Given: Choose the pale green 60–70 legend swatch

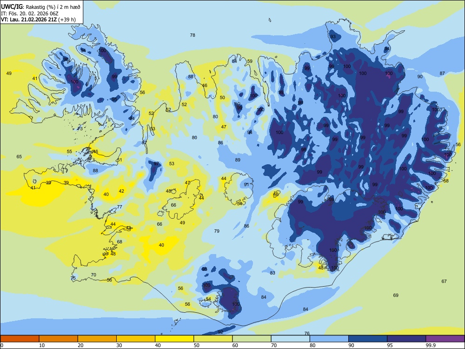Looking at the screenshot, I should point(252,339).
